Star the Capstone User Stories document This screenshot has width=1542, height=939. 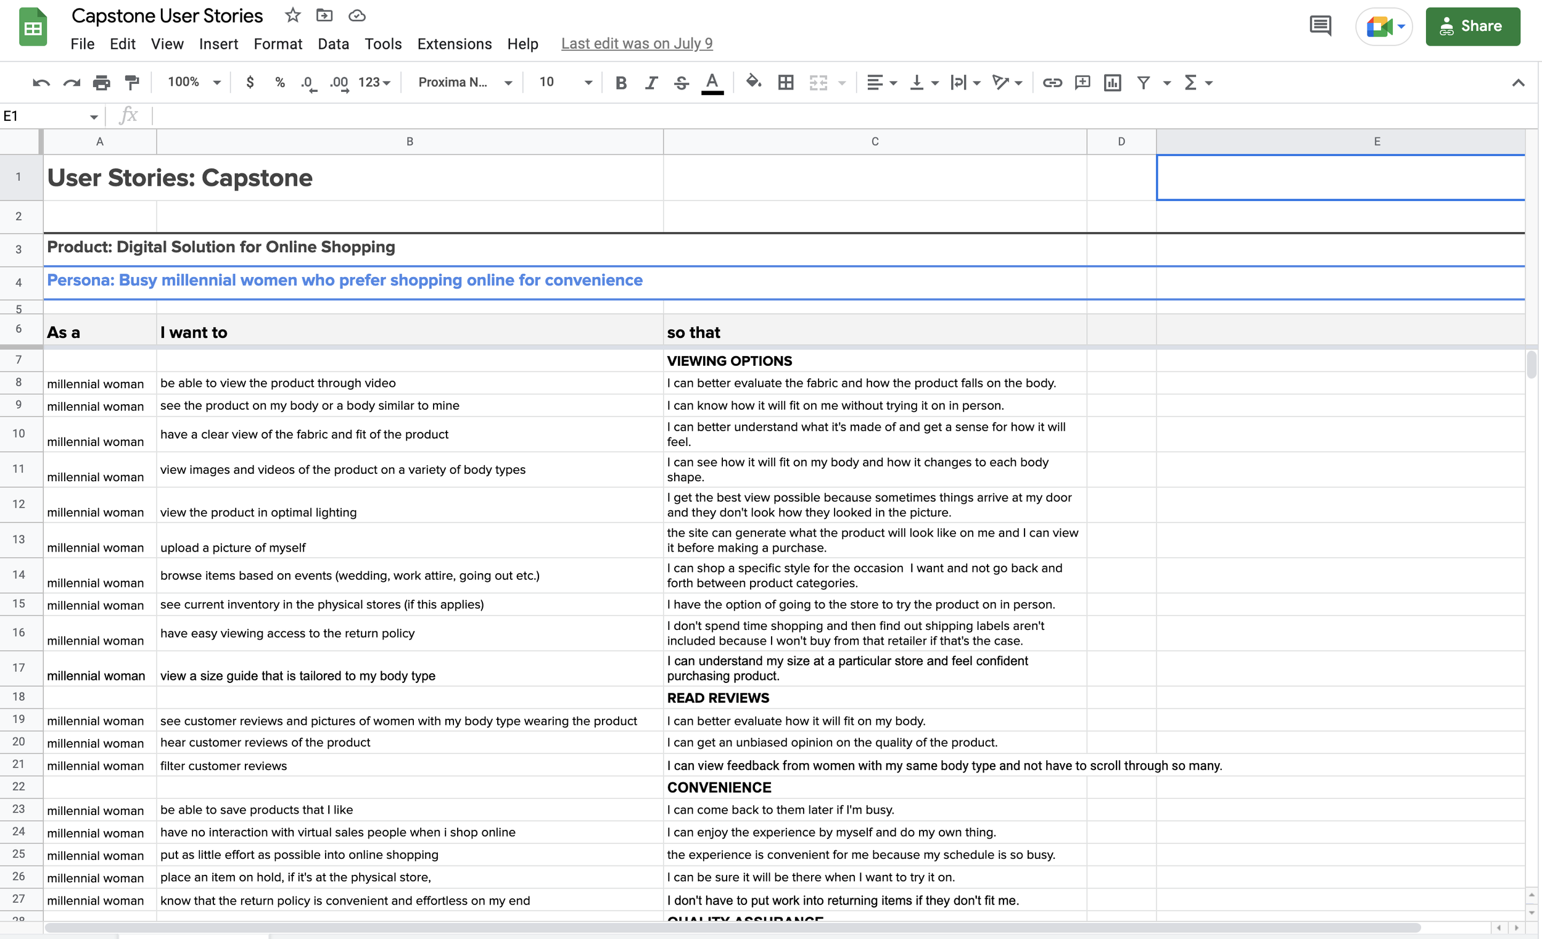coord(292,15)
